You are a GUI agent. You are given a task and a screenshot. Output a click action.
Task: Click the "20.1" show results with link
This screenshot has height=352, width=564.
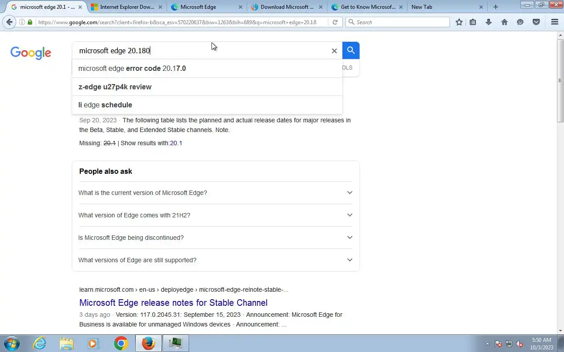(x=176, y=143)
